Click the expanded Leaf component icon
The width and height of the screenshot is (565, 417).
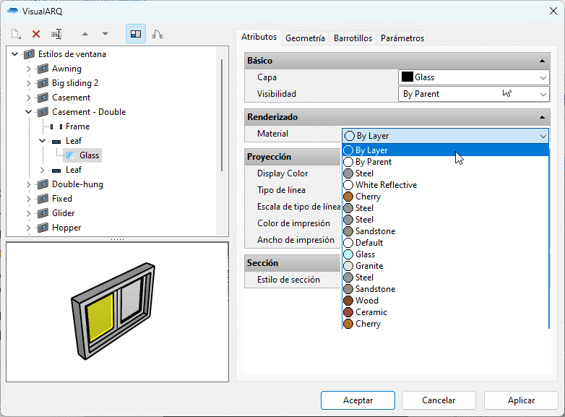pyautogui.click(x=56, y=141)
